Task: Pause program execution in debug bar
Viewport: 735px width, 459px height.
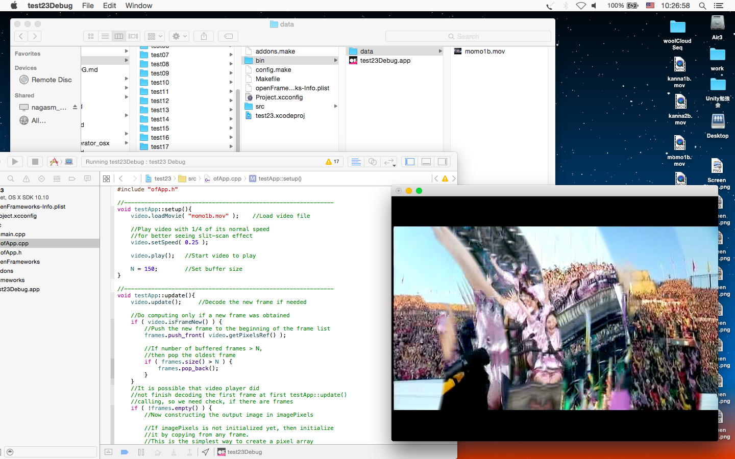Action: 141,452
